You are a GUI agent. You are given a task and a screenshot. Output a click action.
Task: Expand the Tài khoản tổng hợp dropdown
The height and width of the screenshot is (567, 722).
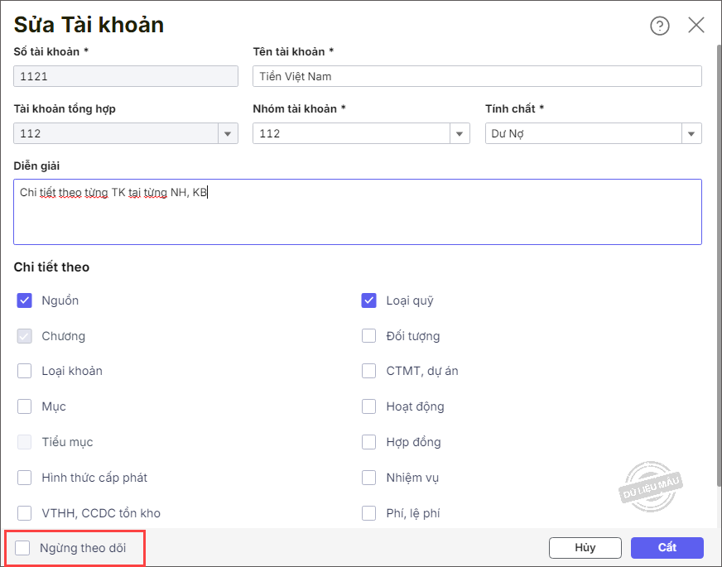229,133
